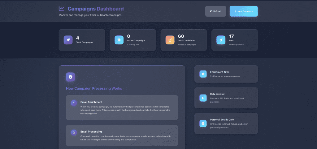Viewport: 317px width, 149px height.
Task: Click the 'Total Campaigns' label
Action: click(x=85, y=42)
